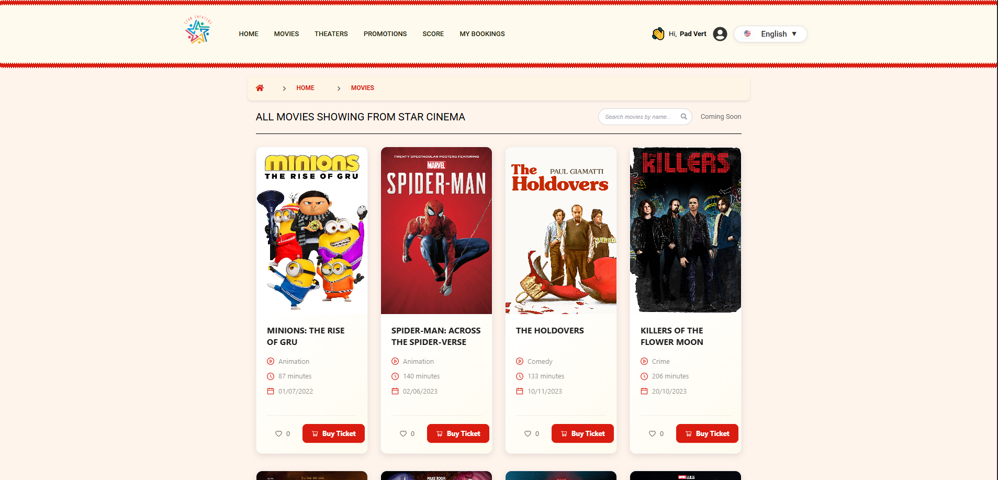998x480 pixels.
Task: Like the Minions movie with heart icon
Action: (x=278, y=433)
